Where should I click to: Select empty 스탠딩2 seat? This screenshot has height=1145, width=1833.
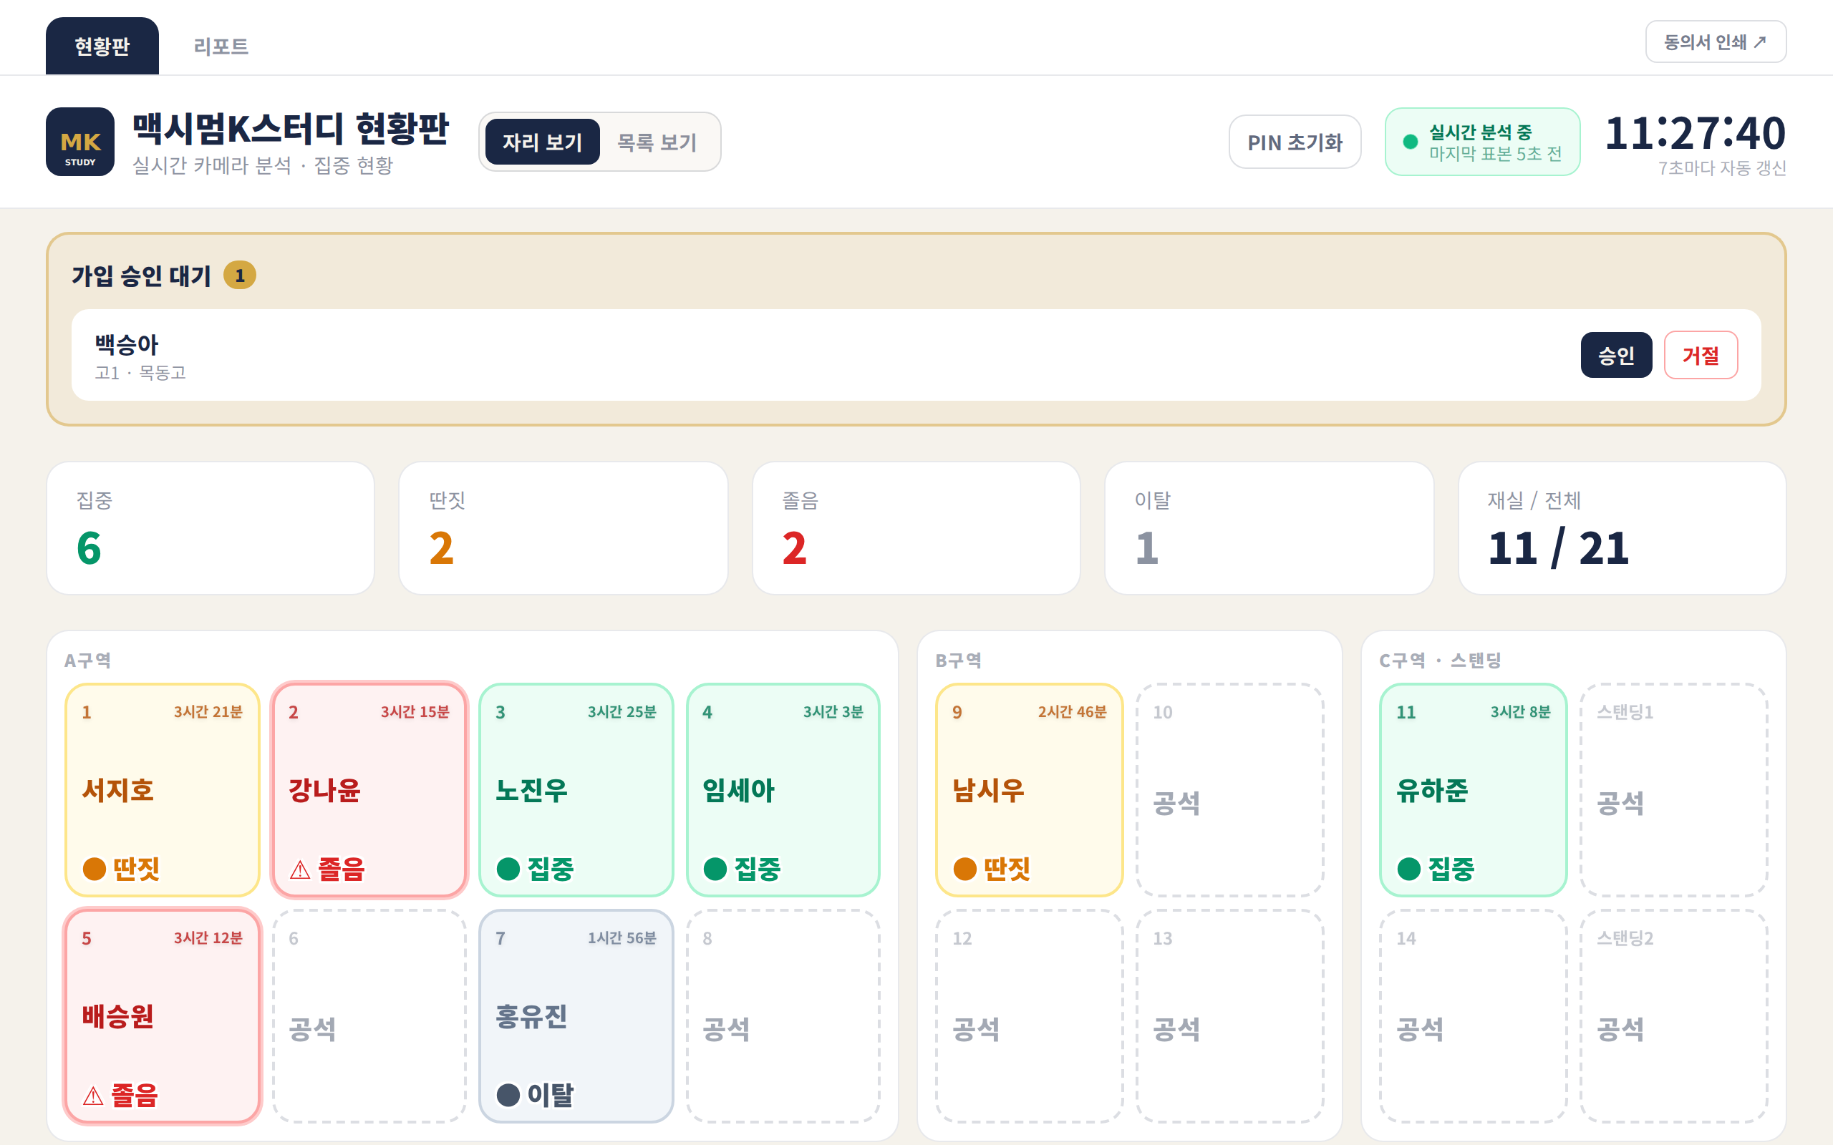(x=1674, y=1016)
